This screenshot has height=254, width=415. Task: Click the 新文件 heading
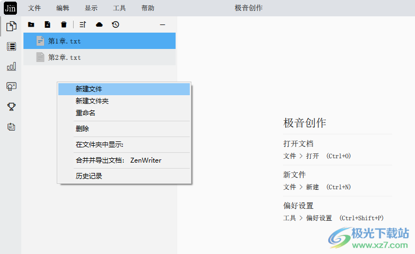(294, 175)
